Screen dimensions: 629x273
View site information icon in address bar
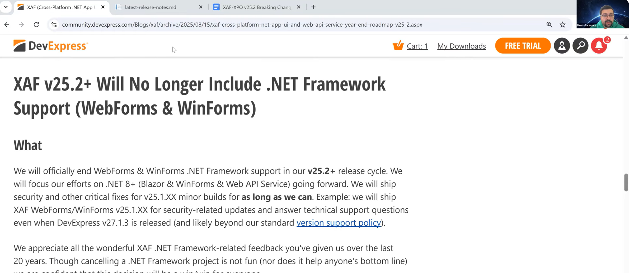click(x=54, y=25)
